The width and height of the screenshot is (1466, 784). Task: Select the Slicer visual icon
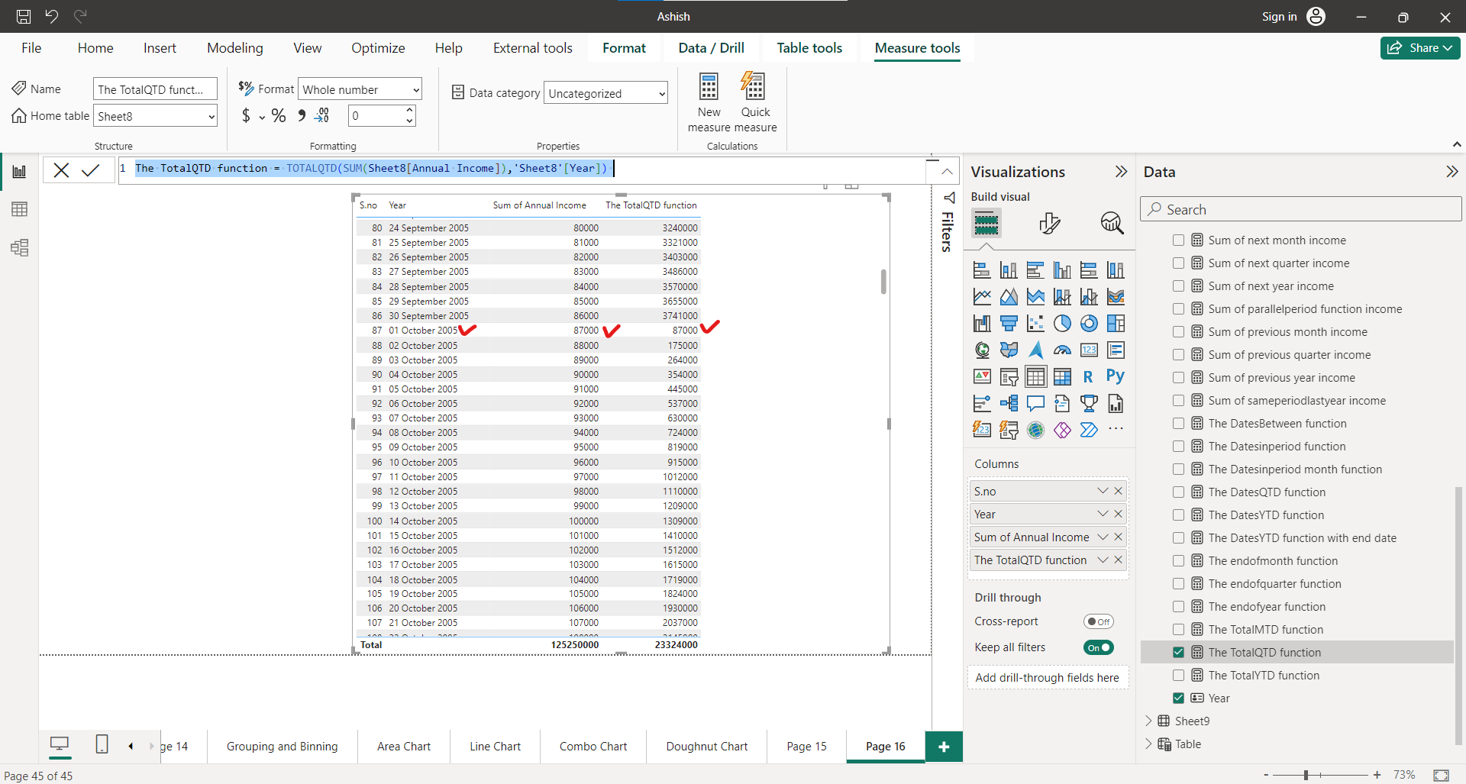click(1009, 376)
